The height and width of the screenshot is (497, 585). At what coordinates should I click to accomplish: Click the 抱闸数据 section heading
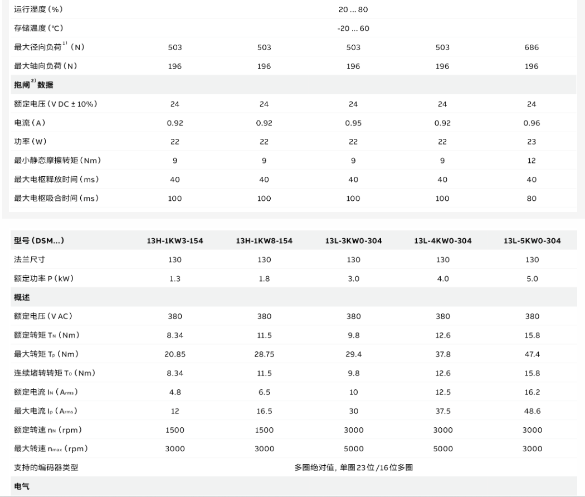point(33,84)
